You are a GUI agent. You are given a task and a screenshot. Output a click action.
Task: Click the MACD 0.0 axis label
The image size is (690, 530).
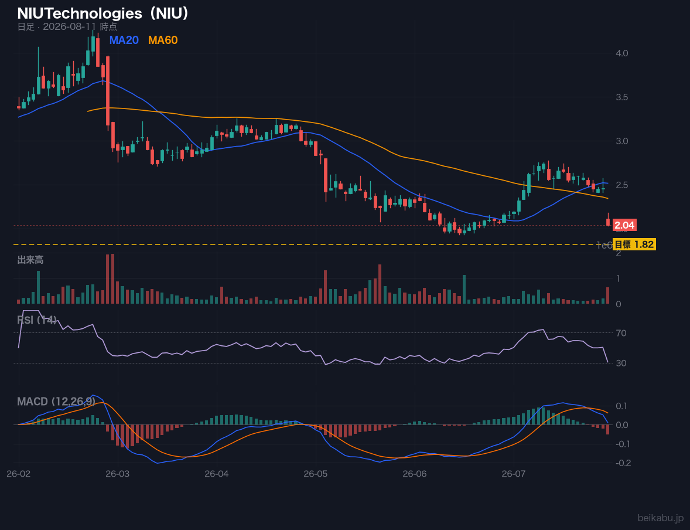(x=622, y=425)
